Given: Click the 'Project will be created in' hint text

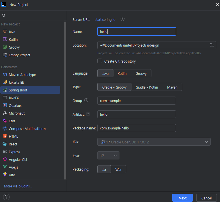Looking at the screenshot, I should (x=149, y=53).
